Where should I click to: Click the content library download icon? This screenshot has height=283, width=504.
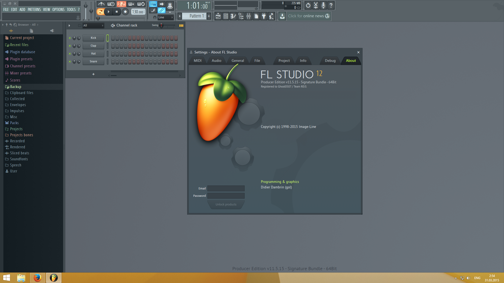282,16
